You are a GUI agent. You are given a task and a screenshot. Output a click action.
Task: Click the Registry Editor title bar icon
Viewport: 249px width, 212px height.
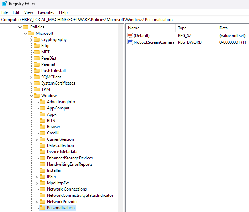(4, 4)
